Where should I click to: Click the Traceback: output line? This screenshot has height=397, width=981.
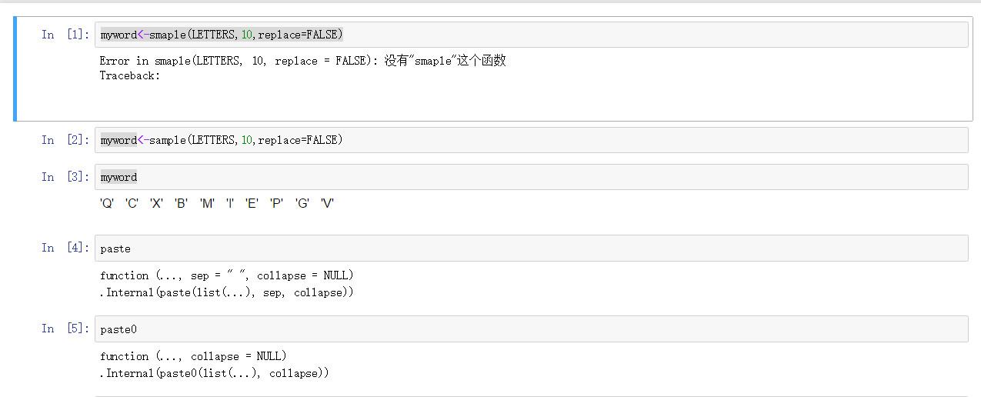[x=130, y=75]
